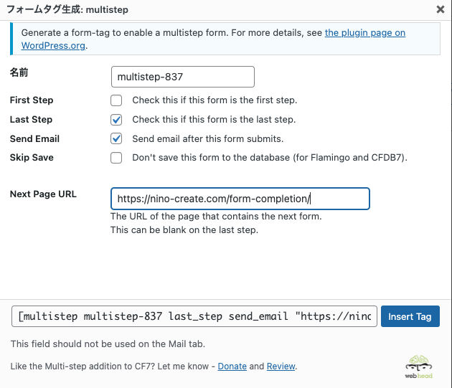Click the 'Don't save this form to the database' label
The height and width of the screenshot is (388, 452).
coord(270,157)
